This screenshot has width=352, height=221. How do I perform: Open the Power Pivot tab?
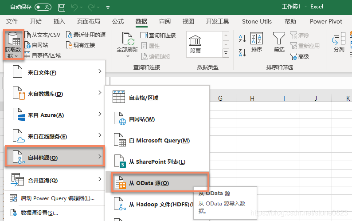click(326, 21)
